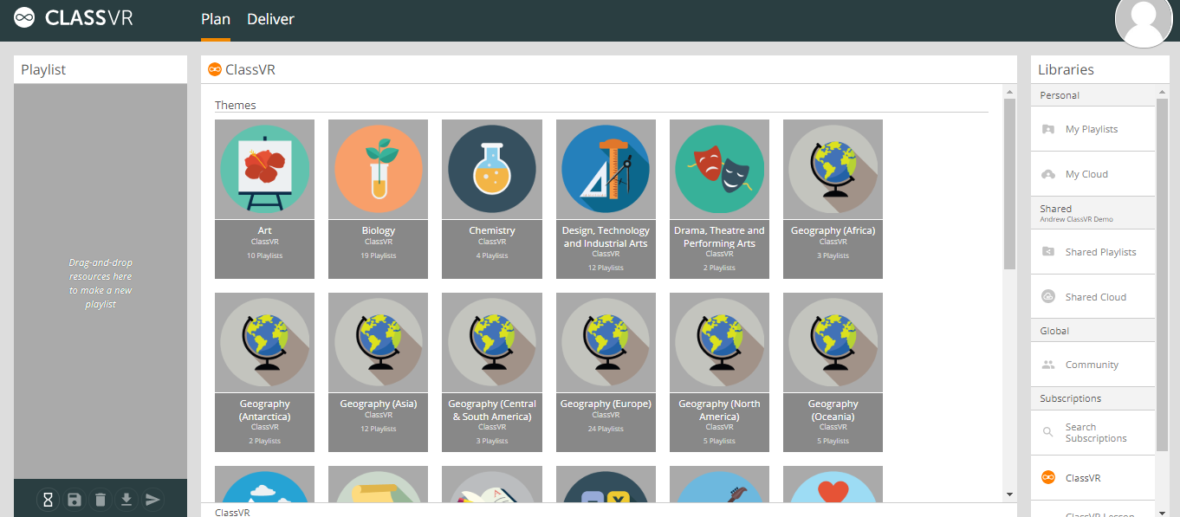The image size is (1180, 517).
Task: Open the Chemistry theme flask image
Action: 492,169
